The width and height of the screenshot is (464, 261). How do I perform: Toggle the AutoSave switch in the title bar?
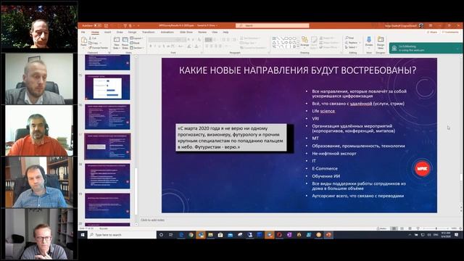97,26
